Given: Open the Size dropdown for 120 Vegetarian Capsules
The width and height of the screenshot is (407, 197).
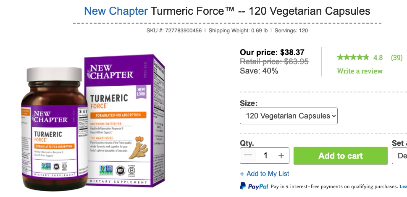Looking at the screenshot, I should coord(289,116).
